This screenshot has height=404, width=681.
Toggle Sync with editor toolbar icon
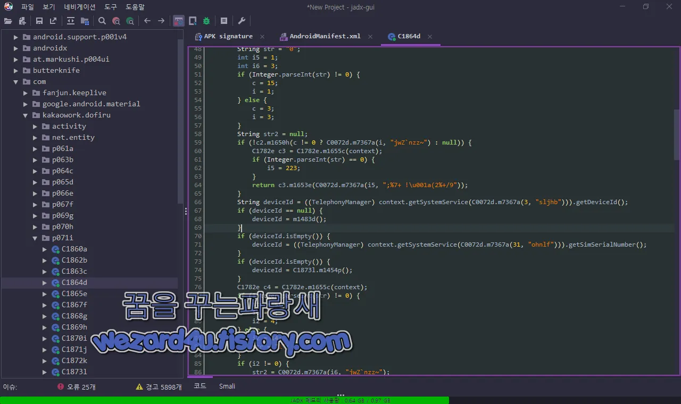[x=71, y=21]
